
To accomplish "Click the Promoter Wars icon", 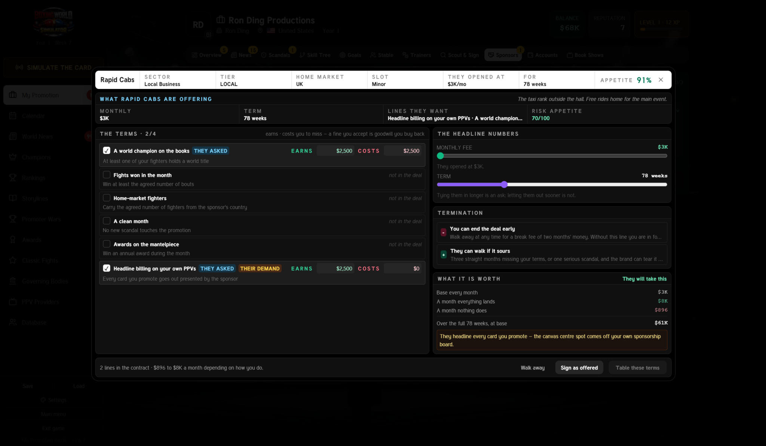I will 13,219.
